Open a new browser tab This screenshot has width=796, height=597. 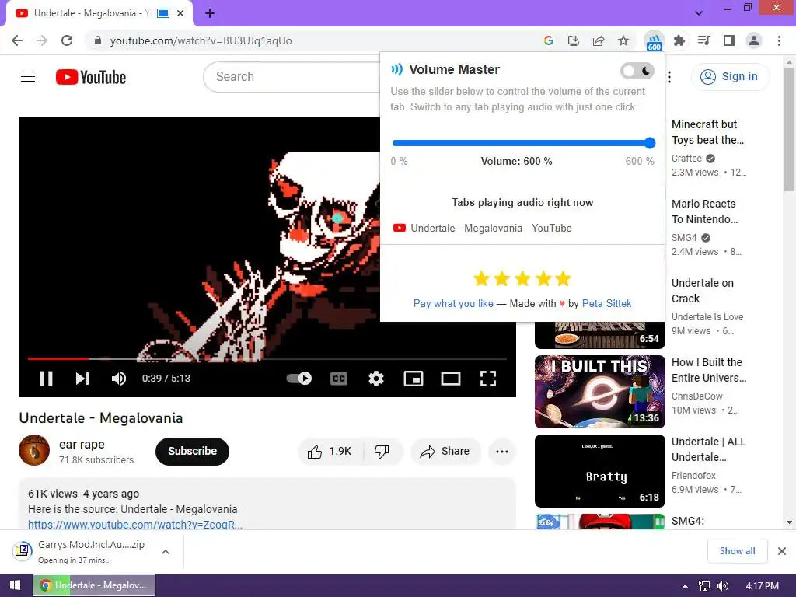[210, 13]
